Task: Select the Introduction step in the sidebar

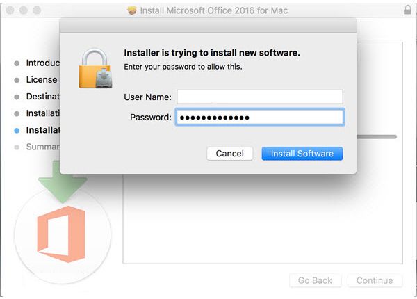Action: coord(43,63)
